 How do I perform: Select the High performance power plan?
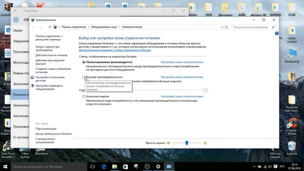tap(84, 77)
